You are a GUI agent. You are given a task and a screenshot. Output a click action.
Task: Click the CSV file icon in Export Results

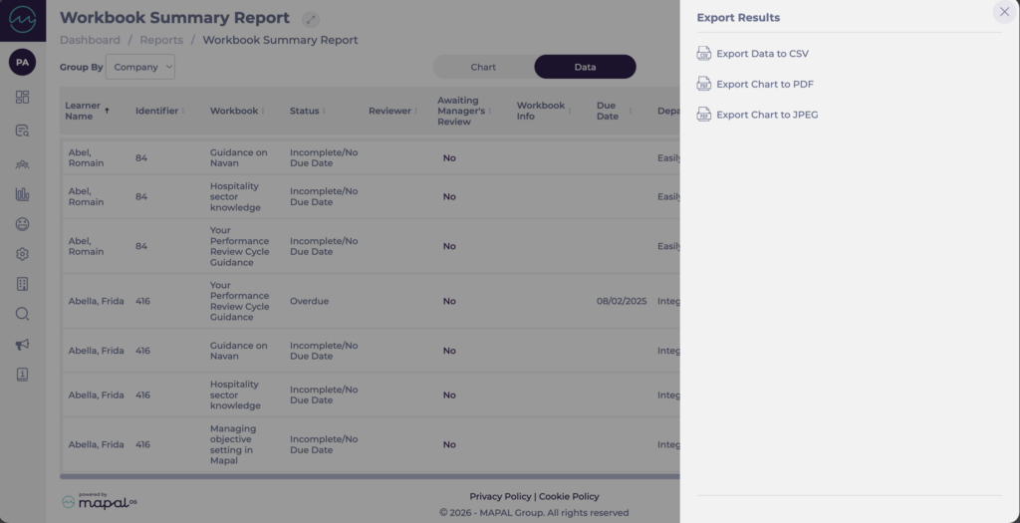(704, 54)
